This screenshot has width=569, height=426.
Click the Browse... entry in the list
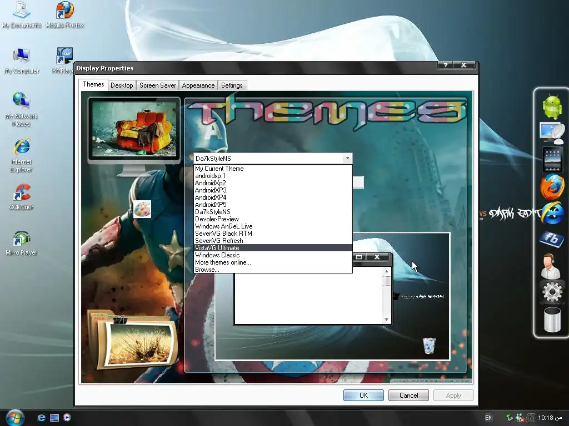(x=273, y=270)
